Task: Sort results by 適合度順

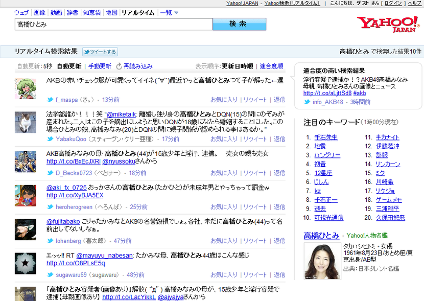Action: 271,66
